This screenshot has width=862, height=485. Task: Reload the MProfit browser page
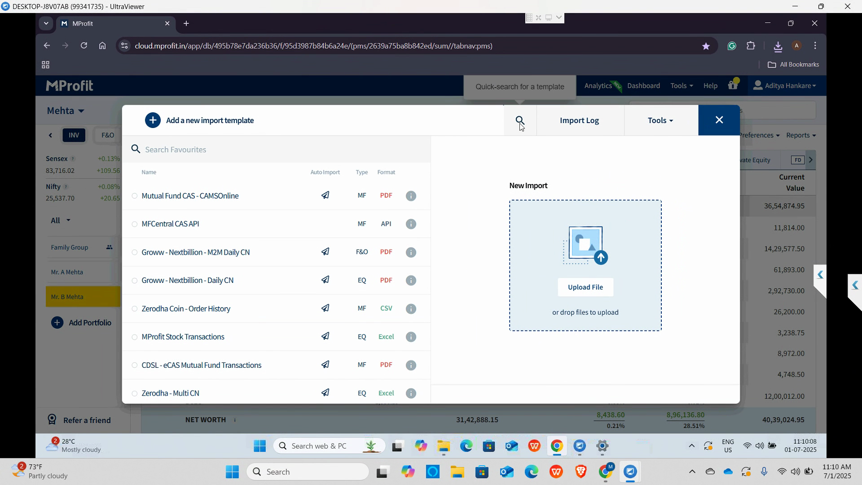tap(84, 46)
